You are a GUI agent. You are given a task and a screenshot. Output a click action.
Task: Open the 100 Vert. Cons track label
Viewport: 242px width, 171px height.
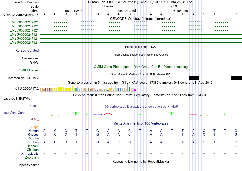click(14, 113)
